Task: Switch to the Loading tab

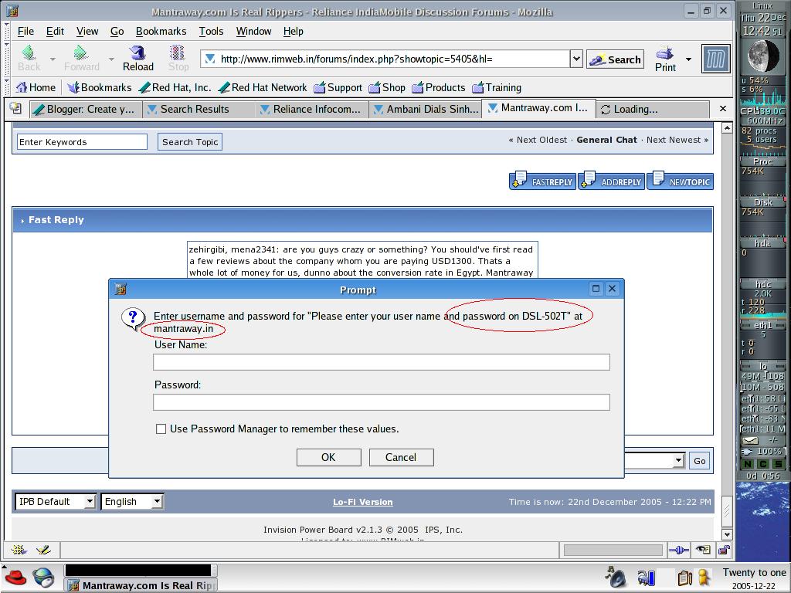Action: [x=652, y=109]
